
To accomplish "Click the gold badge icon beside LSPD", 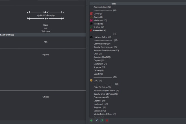I will click(91, 80).
